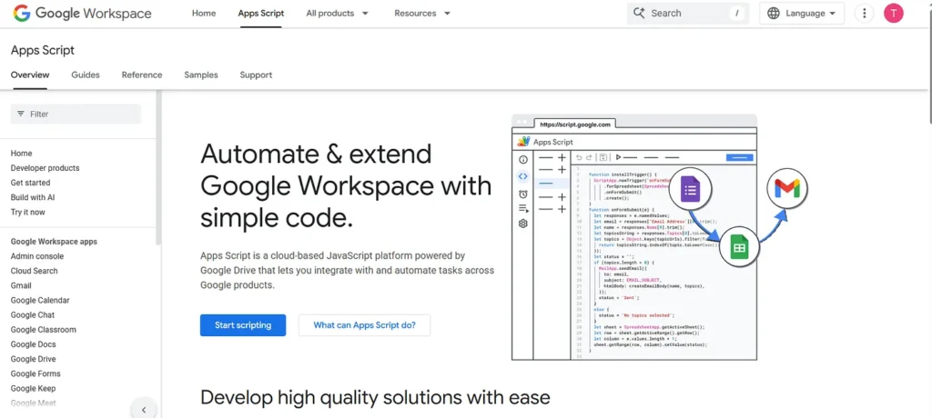Go to the Home nav item
Screen dimensions: 932x418
(x=204, y=13)
